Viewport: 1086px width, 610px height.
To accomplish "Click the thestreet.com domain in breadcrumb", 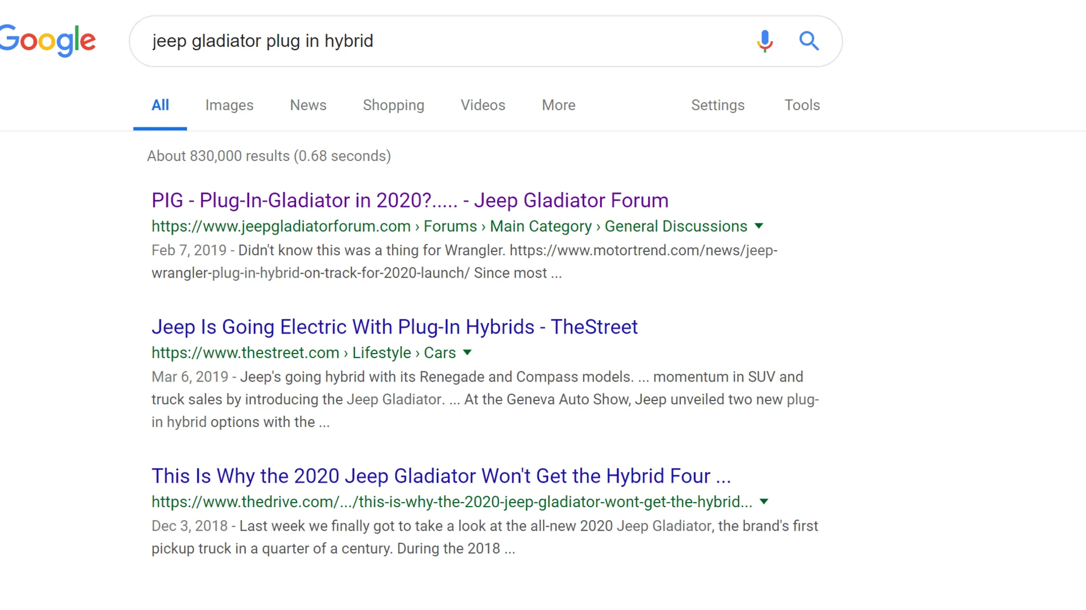I will pos(245,353).
